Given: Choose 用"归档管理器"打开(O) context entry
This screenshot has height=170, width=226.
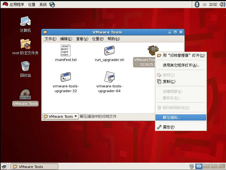Looking at the screenshot, I should 181,55.
